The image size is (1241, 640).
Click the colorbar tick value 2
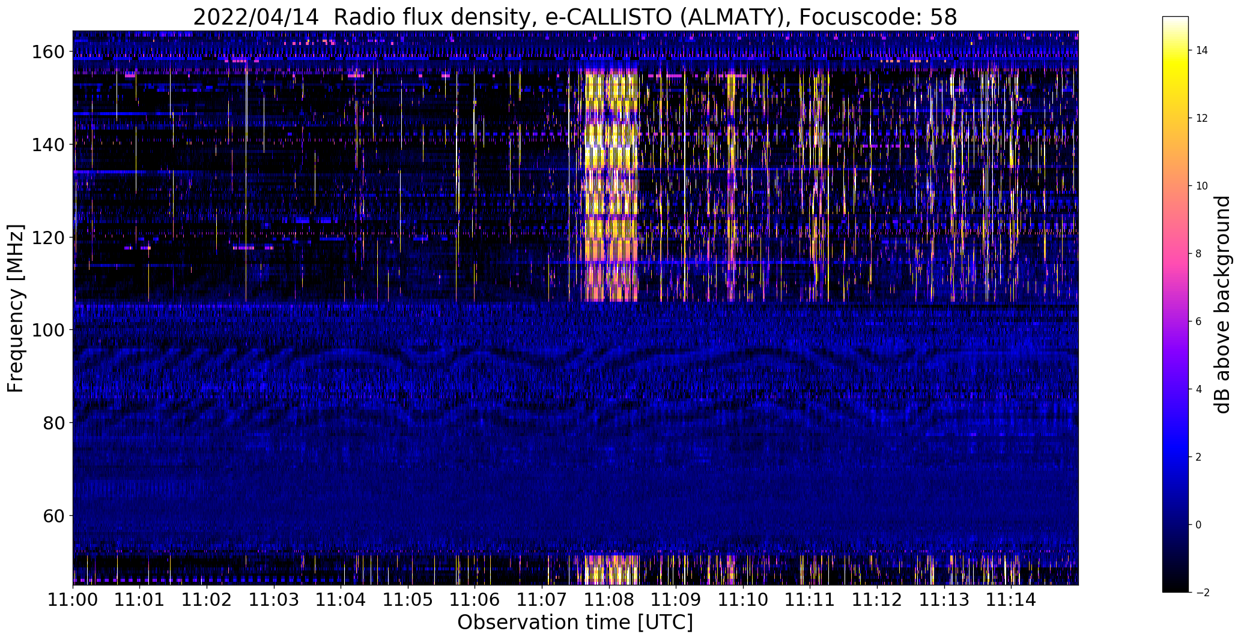point(1198,457)
